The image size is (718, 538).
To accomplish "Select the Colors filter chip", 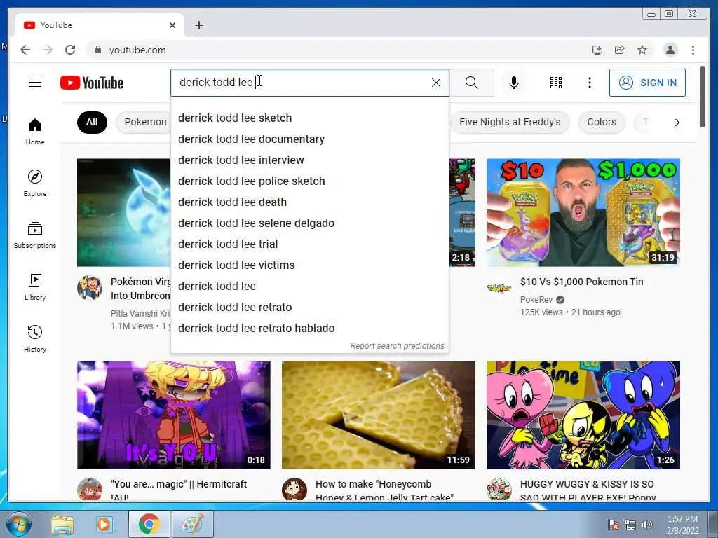I will click(x=602, y=122).
